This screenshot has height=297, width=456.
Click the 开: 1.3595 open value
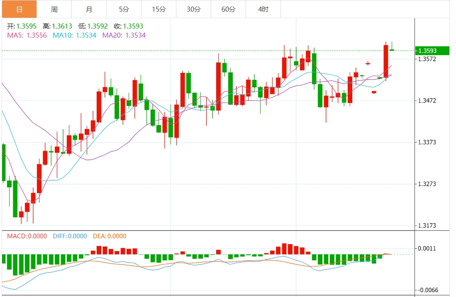click(x=22, y=26)
